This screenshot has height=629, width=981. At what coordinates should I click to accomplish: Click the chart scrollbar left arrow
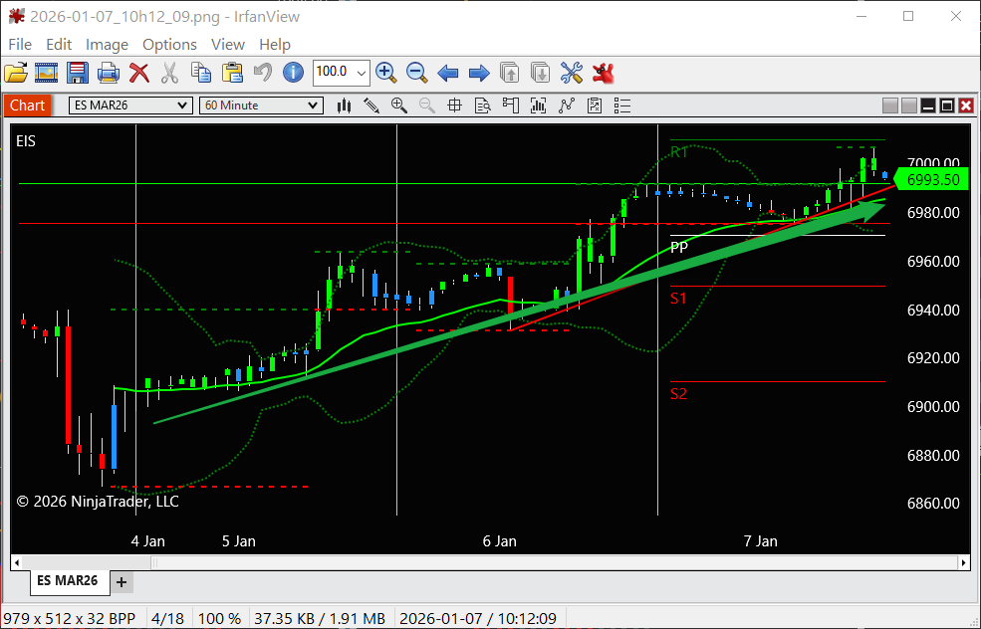coord(17,562)
